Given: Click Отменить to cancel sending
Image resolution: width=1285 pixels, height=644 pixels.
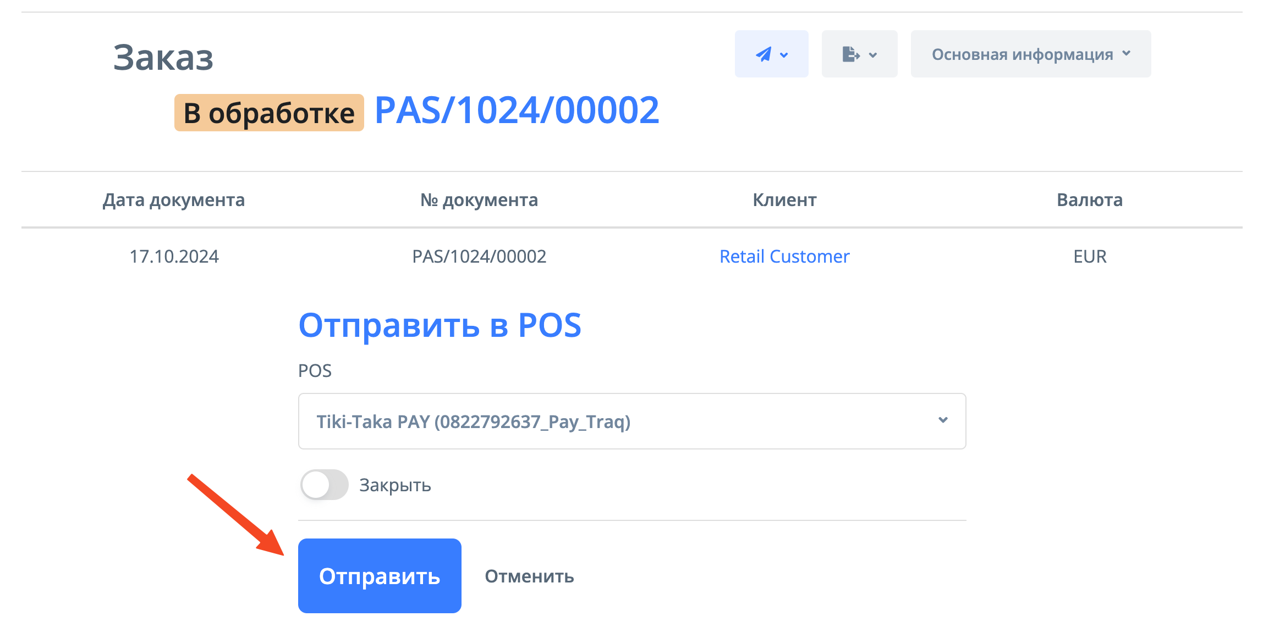Looking at the screenshot, I should pos(529,576).
